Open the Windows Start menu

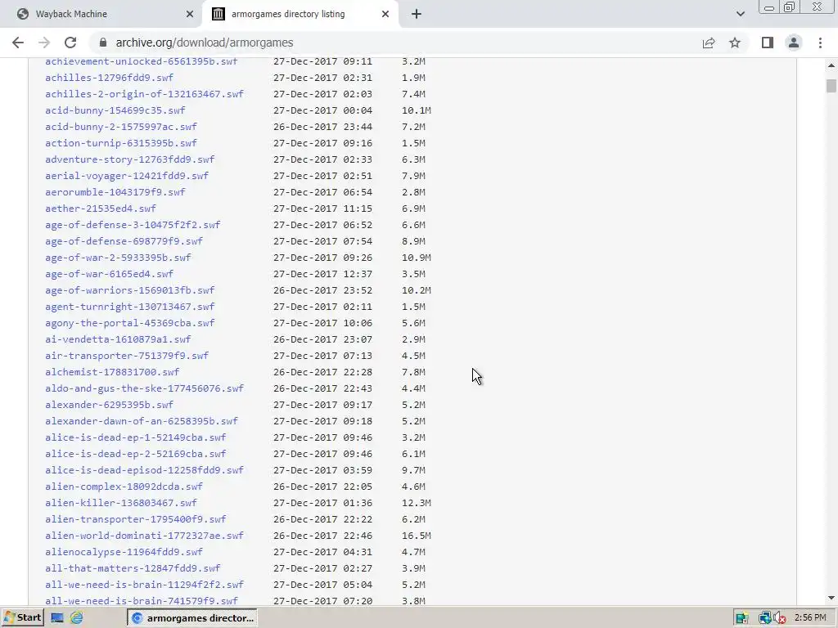pos(23,618)
